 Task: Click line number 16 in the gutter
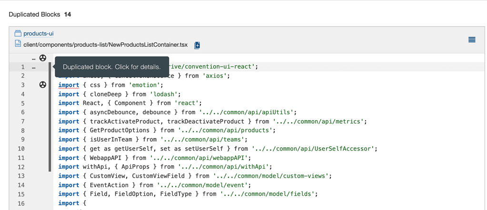click(x=21, y=203)
